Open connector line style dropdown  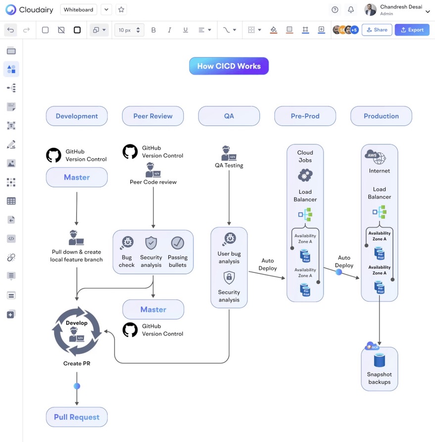tap(229, 30)
